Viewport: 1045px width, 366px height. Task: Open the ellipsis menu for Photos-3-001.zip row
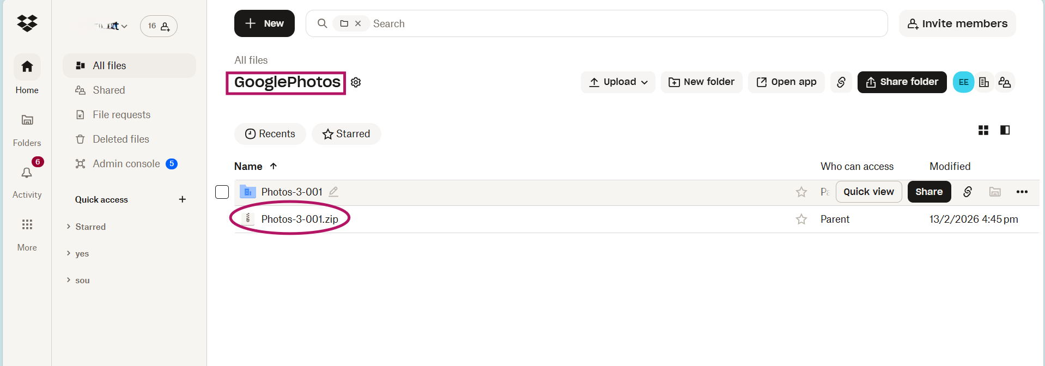1023,219
